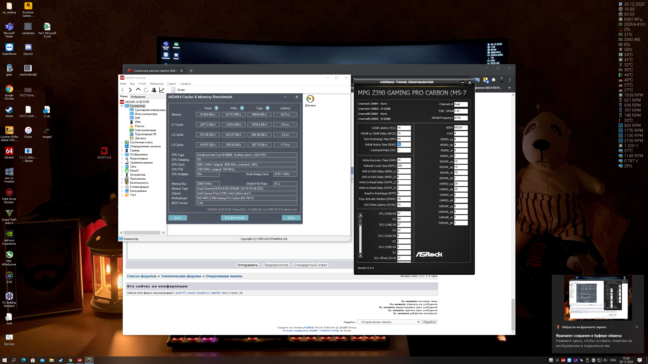Open the Файл menu in AIDA64

[123, 84]
